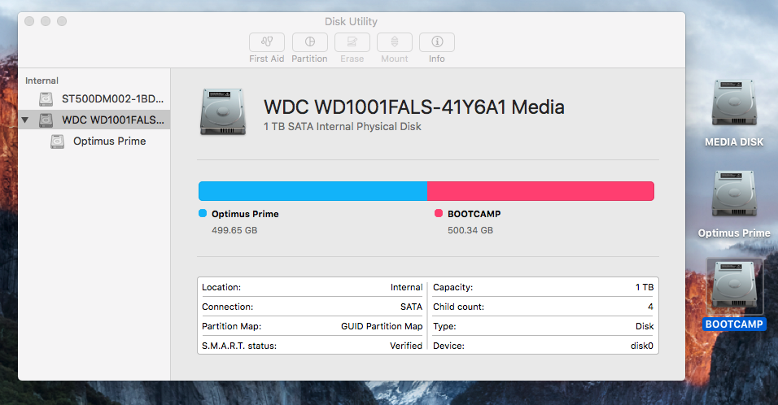Click the Connection SATA value
This screenshot has width=778, height=405.
pos(411,307)
